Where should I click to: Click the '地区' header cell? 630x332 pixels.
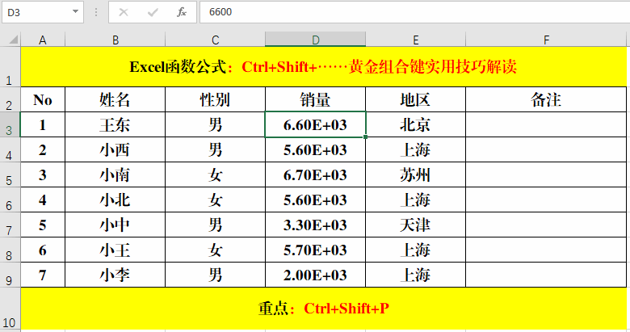[x=415, y=99]
